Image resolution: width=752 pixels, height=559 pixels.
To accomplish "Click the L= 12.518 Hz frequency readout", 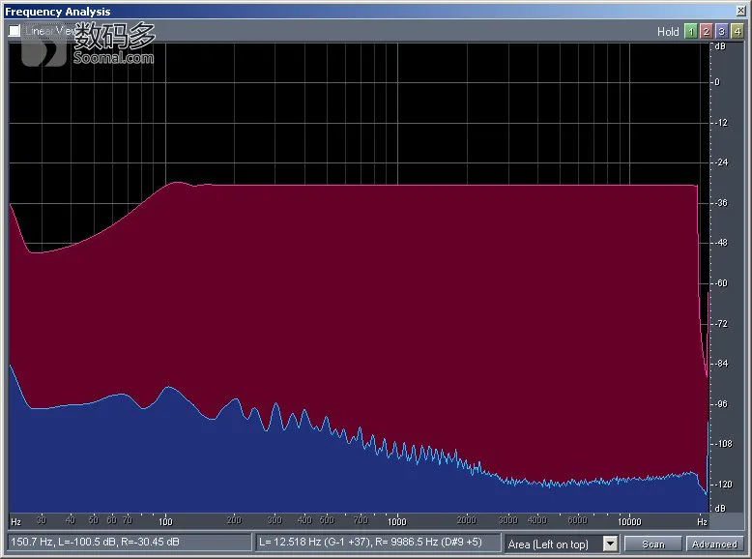I will [x=378, y=543].
